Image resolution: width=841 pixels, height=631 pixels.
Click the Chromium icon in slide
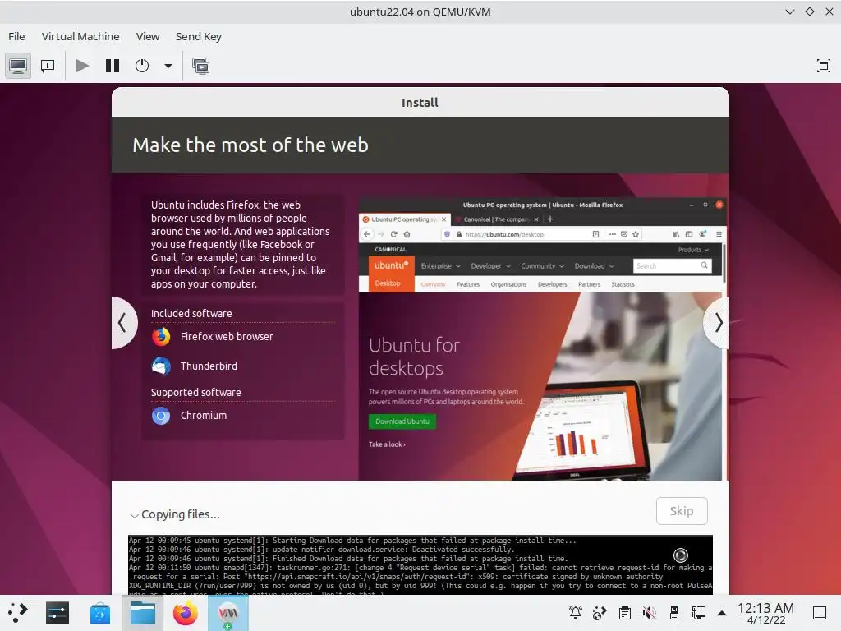[161, 416]
